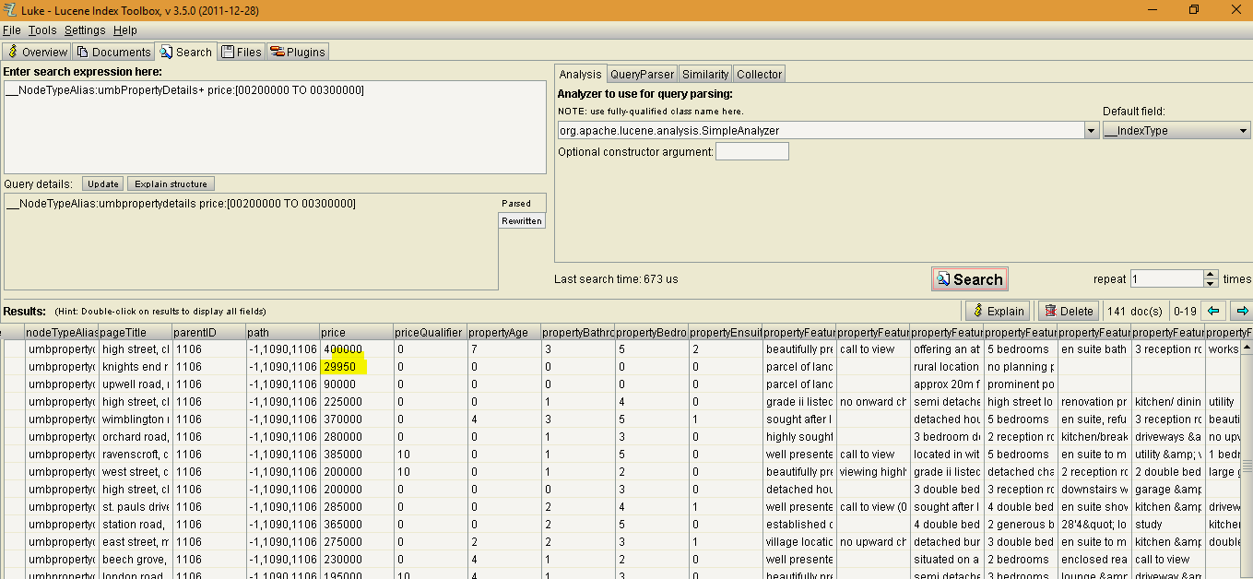Select the 'wimblington' page title cell

point(135,419)
